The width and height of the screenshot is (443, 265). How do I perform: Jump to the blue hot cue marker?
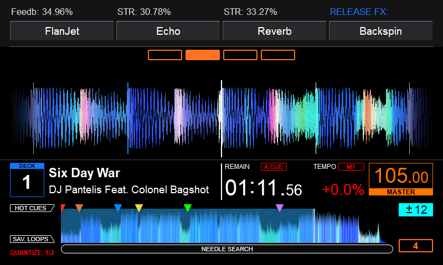118,208
